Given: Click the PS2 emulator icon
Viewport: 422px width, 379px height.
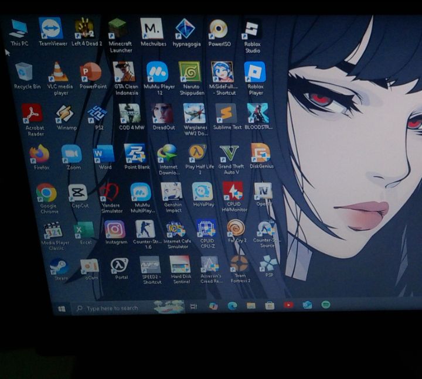Looking at the screenshot, I should [x=98, y=118].
